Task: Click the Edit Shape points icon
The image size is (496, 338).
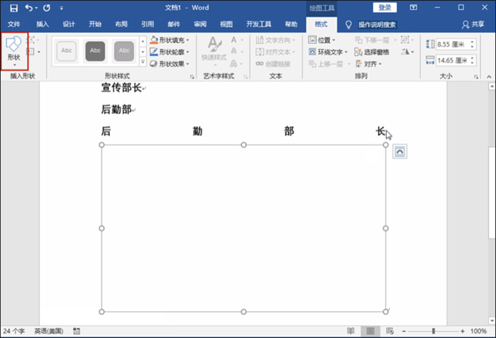Action: click(x=32, y=40)
